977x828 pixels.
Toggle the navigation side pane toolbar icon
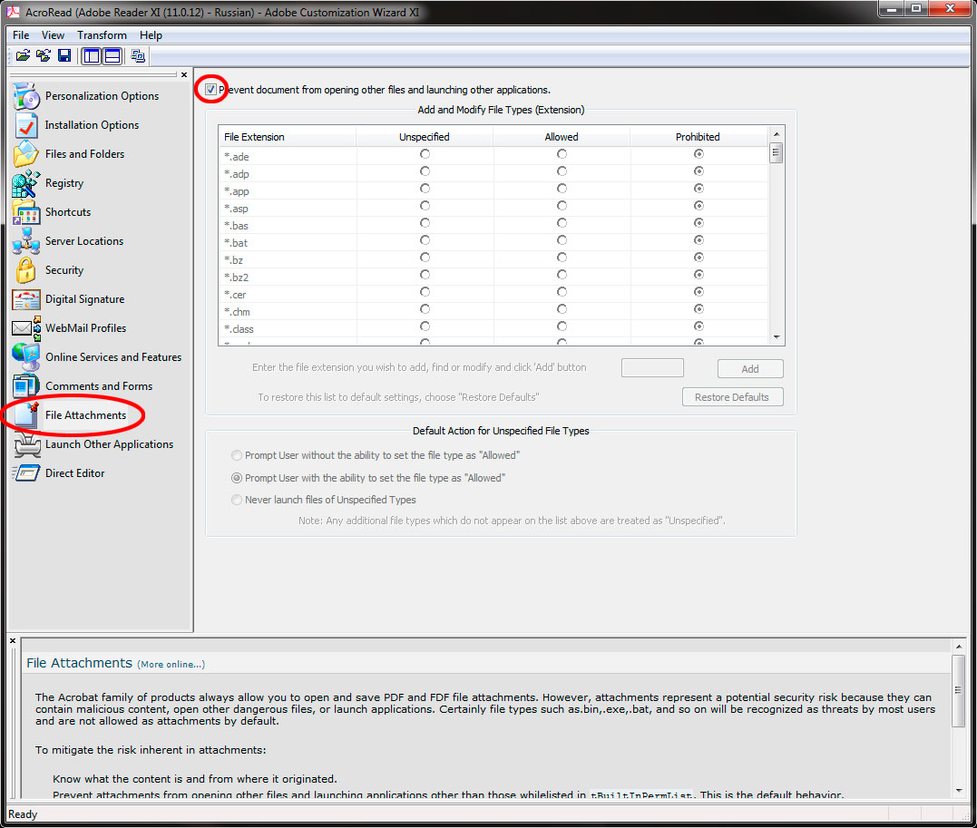pos(92,56)
